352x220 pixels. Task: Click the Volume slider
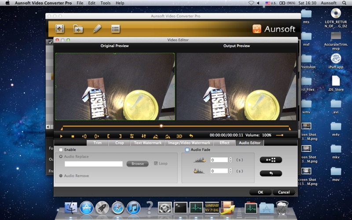click(279, 135)
